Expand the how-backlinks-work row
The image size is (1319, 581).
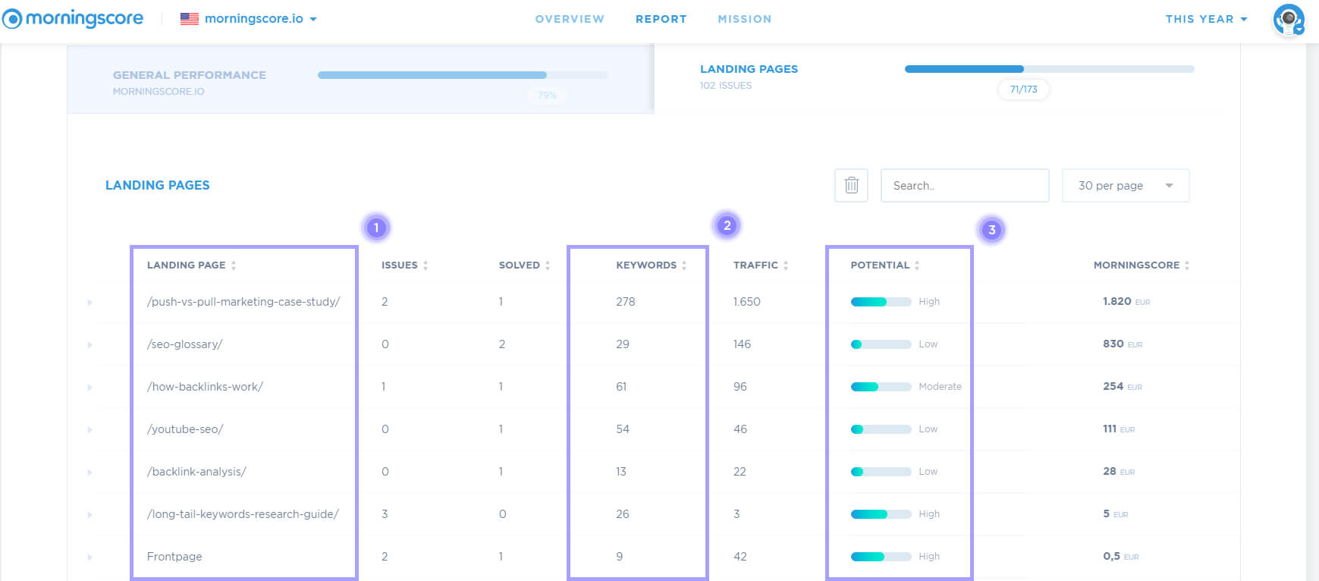(x=90, y=387)
